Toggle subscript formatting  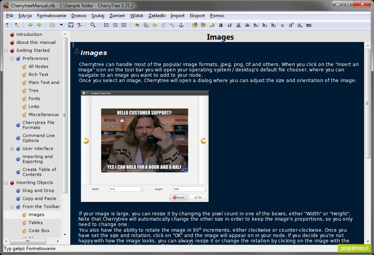(x=300, y=25)
